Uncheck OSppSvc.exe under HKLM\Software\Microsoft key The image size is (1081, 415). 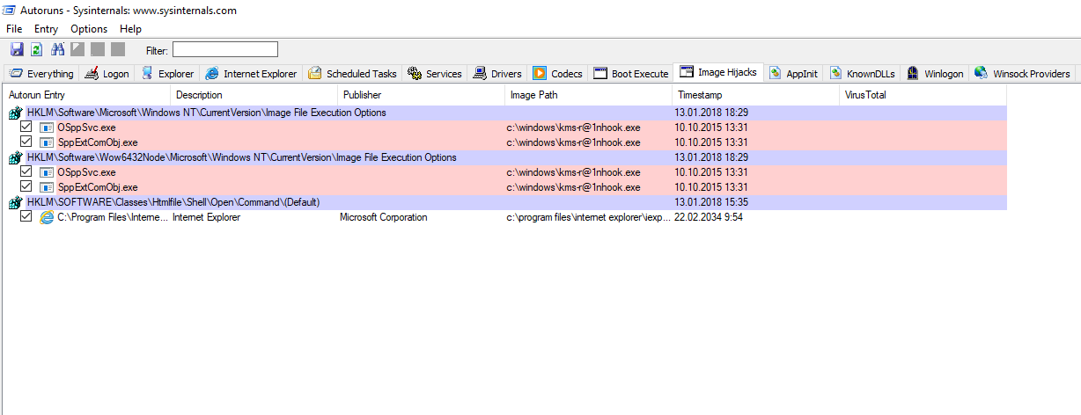click(26, 127)
